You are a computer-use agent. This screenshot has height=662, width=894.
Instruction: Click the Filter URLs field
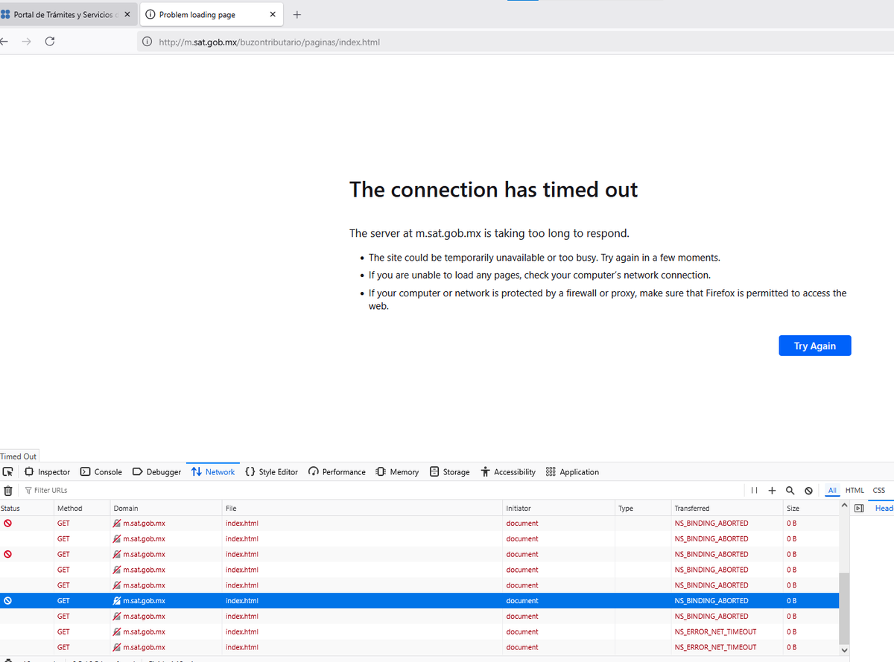coord(380,491)
